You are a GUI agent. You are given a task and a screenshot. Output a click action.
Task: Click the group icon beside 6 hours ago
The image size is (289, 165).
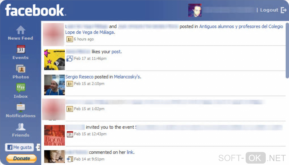pyautogui.click(x=70, y=39)
